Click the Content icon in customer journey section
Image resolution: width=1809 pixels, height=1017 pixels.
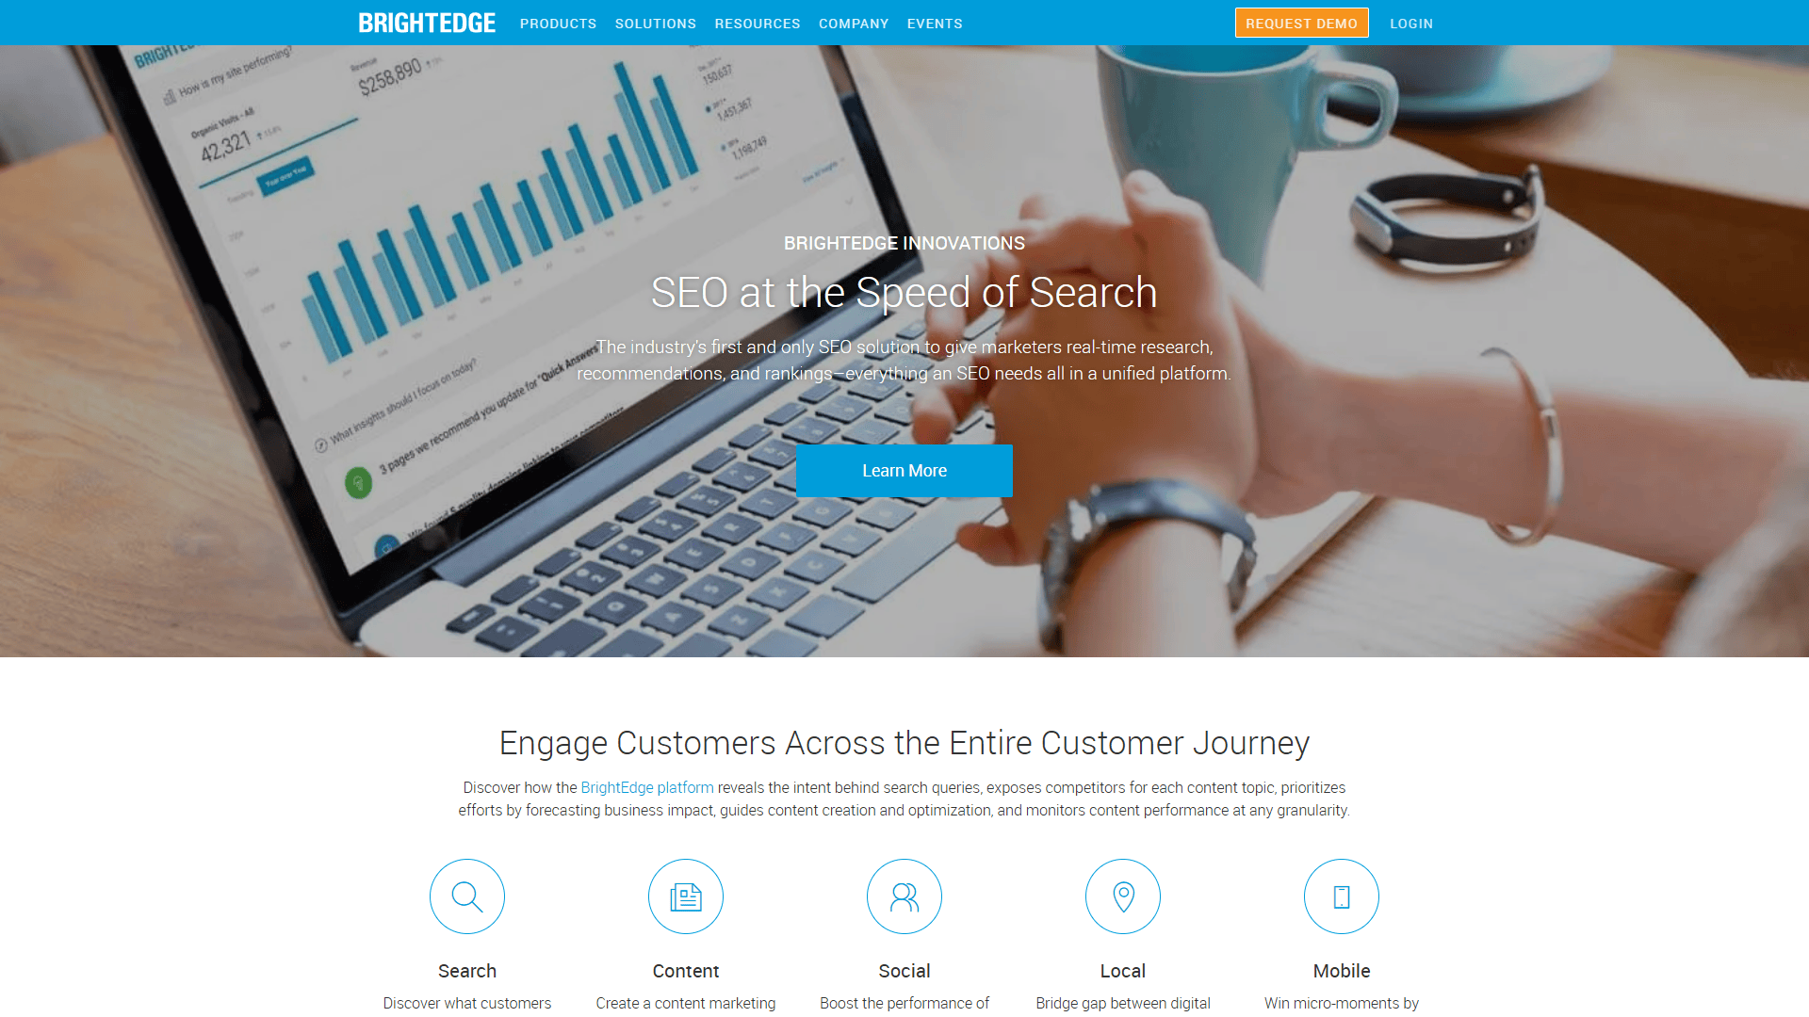click(686, 896)
